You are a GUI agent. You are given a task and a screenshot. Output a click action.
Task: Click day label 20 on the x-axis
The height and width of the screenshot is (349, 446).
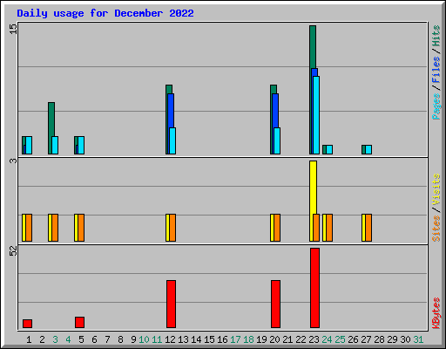tap(274, 339)
